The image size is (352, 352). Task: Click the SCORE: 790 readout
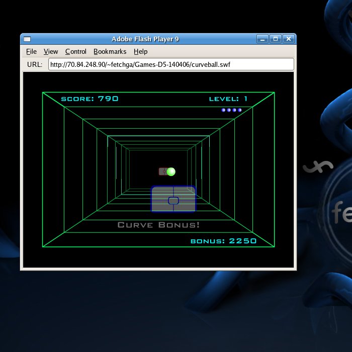[x=90, y=99]
